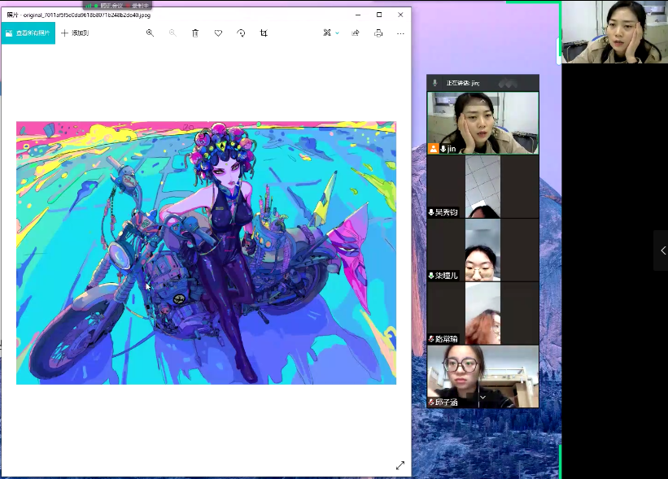
Task: Select 吴秀钧's video tile
Action: [x=482, y=186]
